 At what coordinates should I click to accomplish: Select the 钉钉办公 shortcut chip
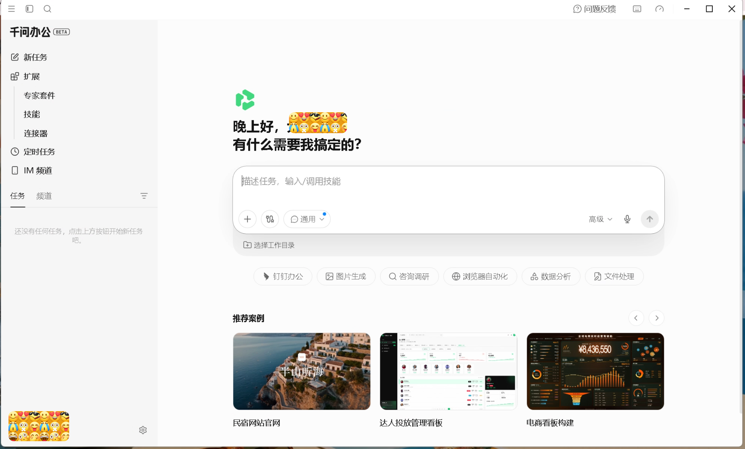(x=283, y=276)
